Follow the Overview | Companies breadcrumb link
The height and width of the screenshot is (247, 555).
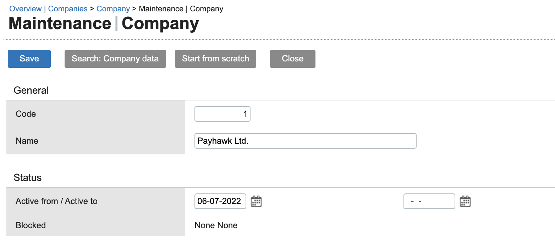tap(48, 9)
